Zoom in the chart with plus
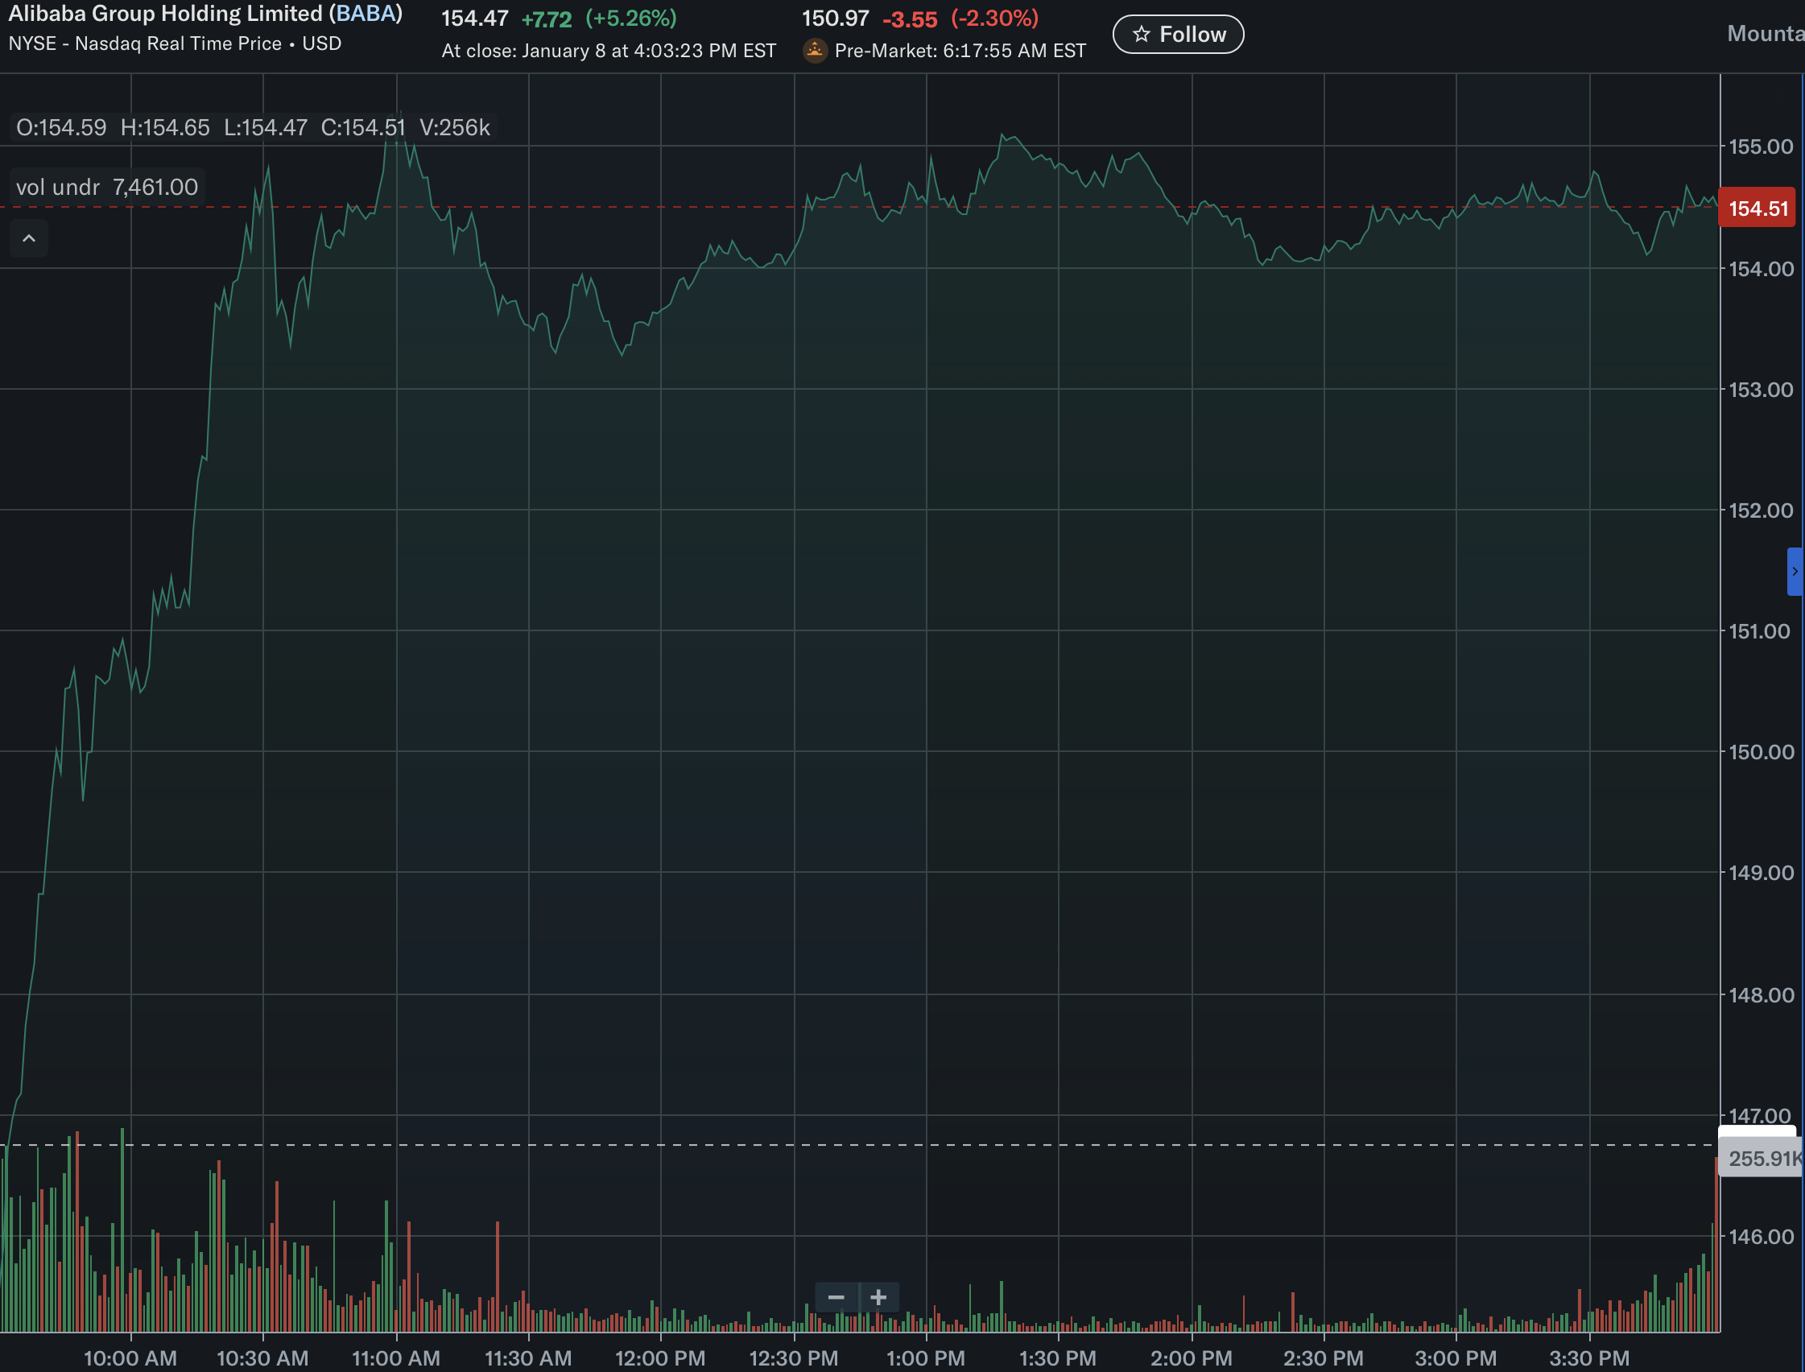This screenshot has width=1805, height=1372. point(878,1297)
